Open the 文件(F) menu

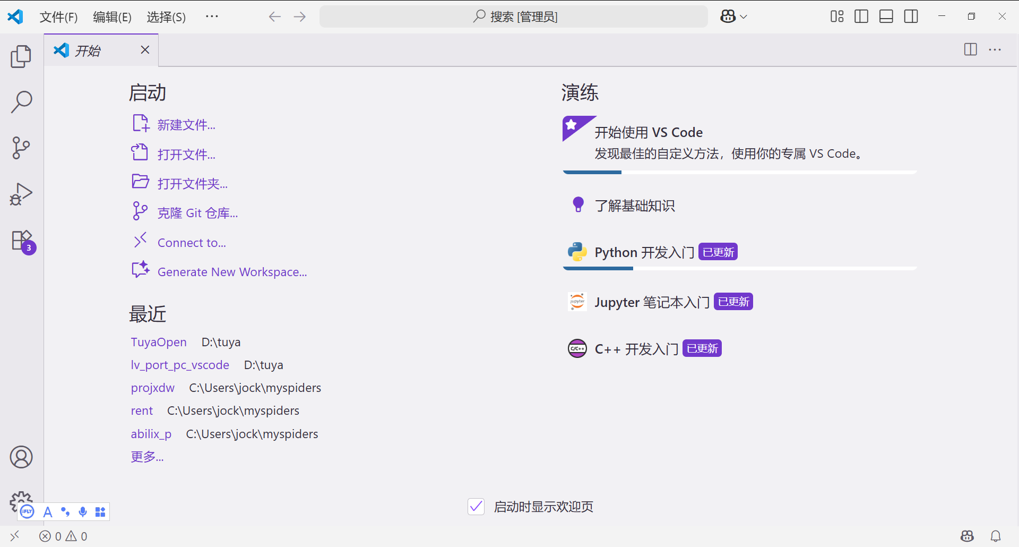click(x=59, y=17)
